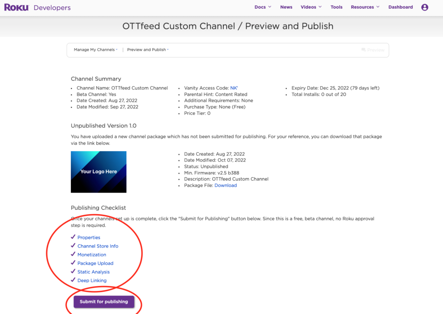Viewport: 443px width, 314px height.
Task: Open the Static Analysis link
Action: tap(93, 272)
